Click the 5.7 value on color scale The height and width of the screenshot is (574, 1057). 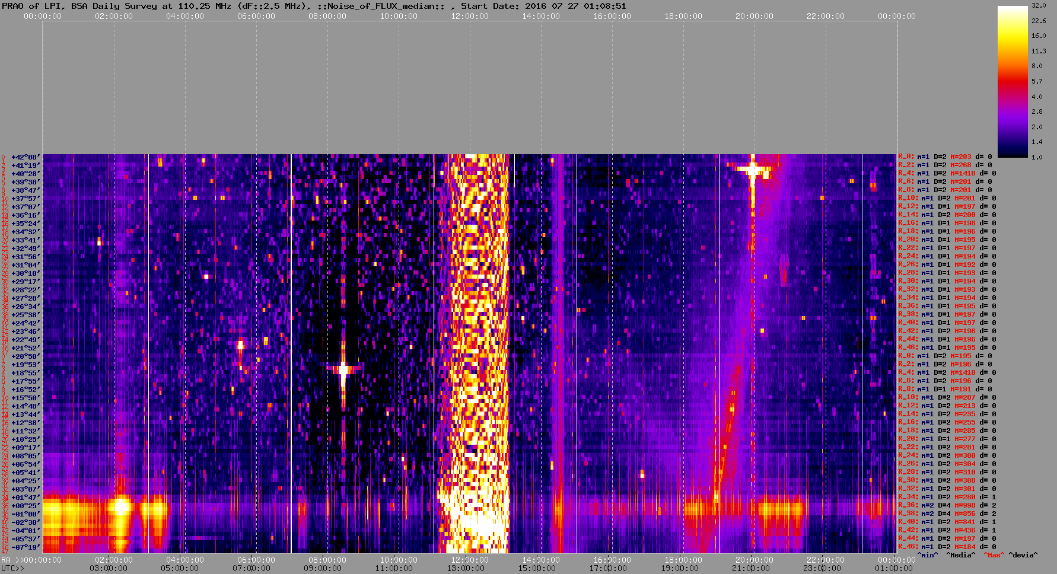(x=1037, y=81)
